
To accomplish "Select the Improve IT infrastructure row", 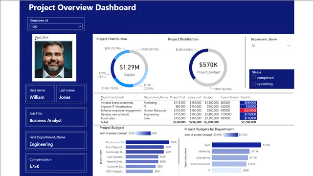I will (179, 107).
